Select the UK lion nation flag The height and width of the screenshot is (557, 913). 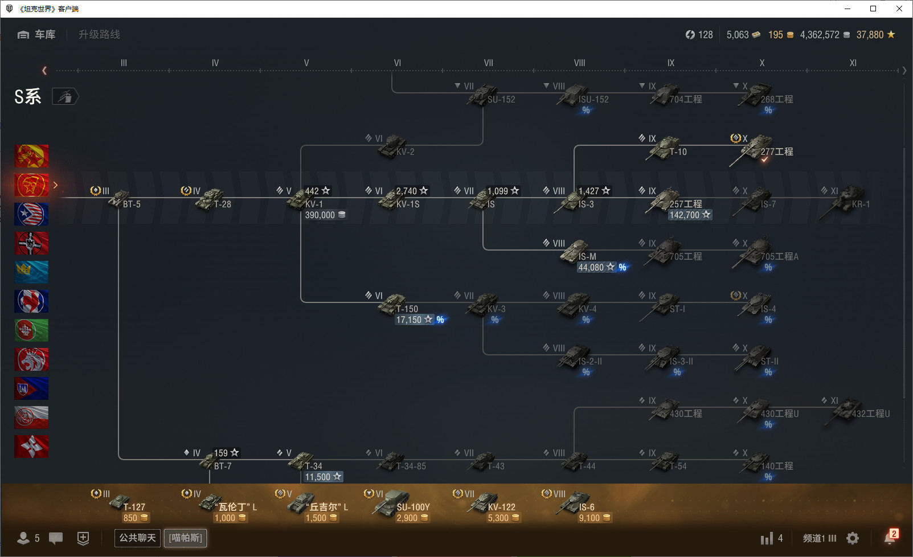click(31, 359)
